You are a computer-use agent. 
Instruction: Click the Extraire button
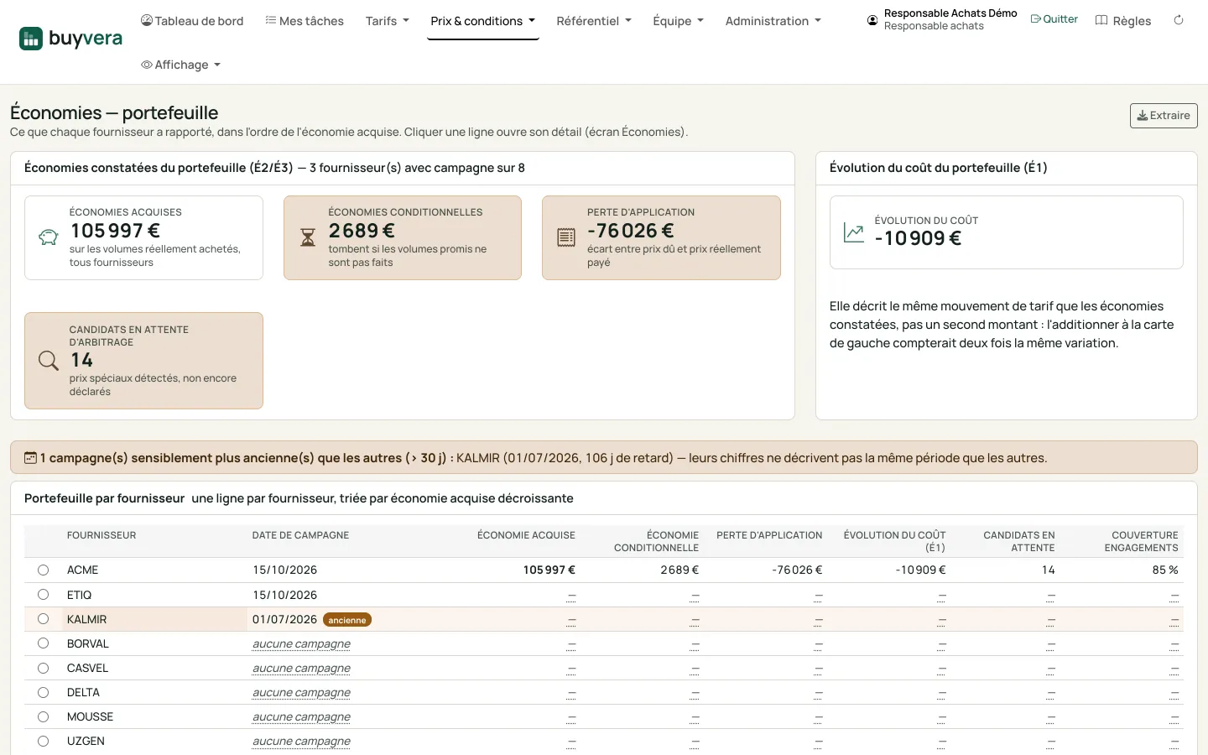coord(1164,116)
